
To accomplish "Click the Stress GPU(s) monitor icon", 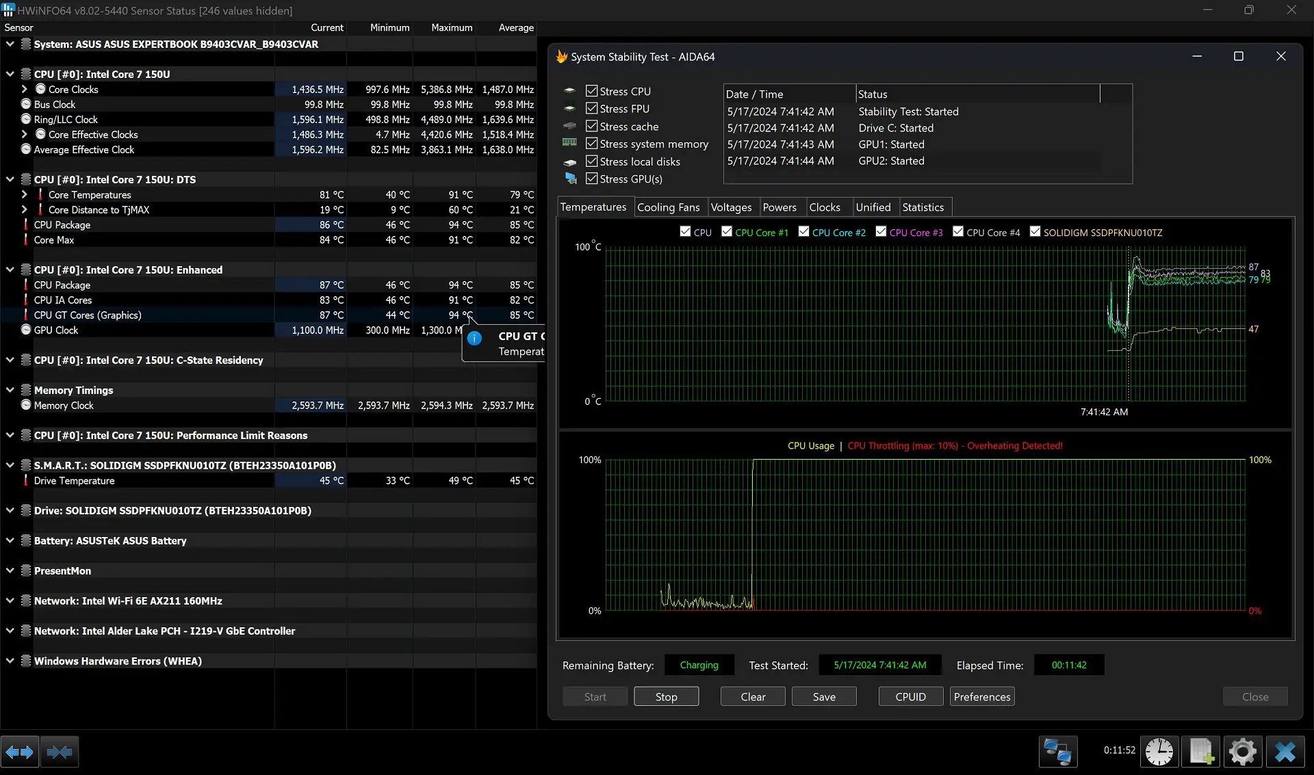I will 570,179.
